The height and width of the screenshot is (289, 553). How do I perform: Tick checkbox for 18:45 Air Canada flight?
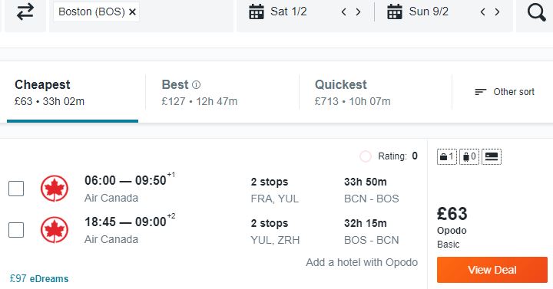16,230
